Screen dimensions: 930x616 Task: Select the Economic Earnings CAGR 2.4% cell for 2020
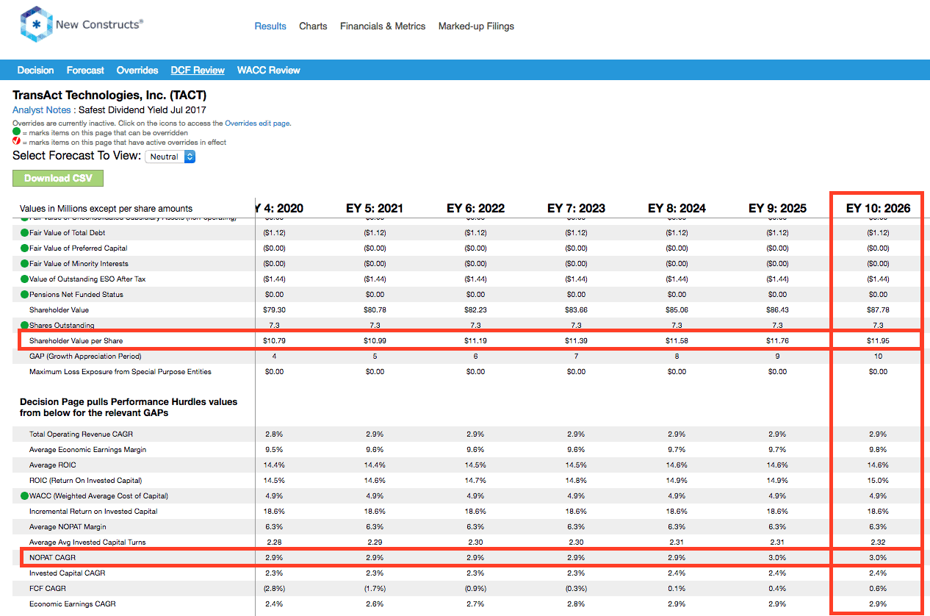tap(274, 604)
